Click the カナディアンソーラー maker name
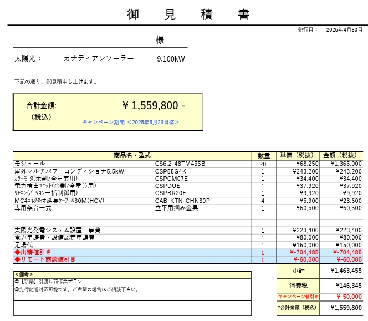The height and width of the screenshot is (321, 368). pos(99,58)
